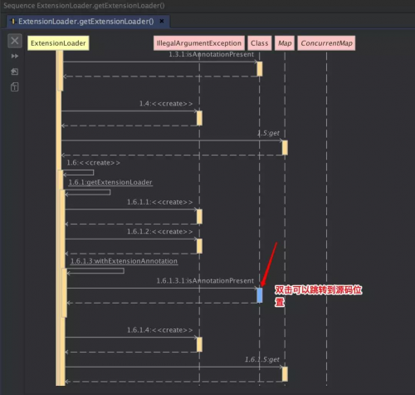Click the blue highlighted isAnnotationPresent activation bar
Screen dimensions: 415x395
pos(260,295)
